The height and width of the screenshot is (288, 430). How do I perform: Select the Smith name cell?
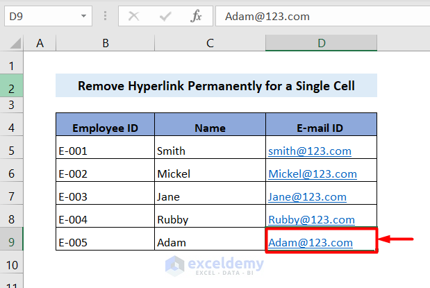[210, 147]
